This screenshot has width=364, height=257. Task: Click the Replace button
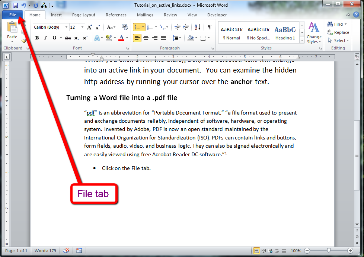pyautogui.click(x=338, y=32)
